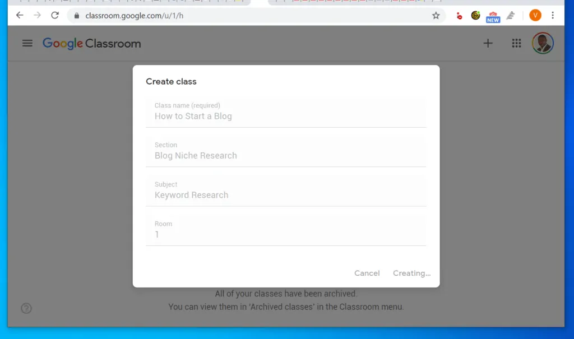Select the Section text field
The height and width of the screenshot is (339, 574).
(286, 155)
